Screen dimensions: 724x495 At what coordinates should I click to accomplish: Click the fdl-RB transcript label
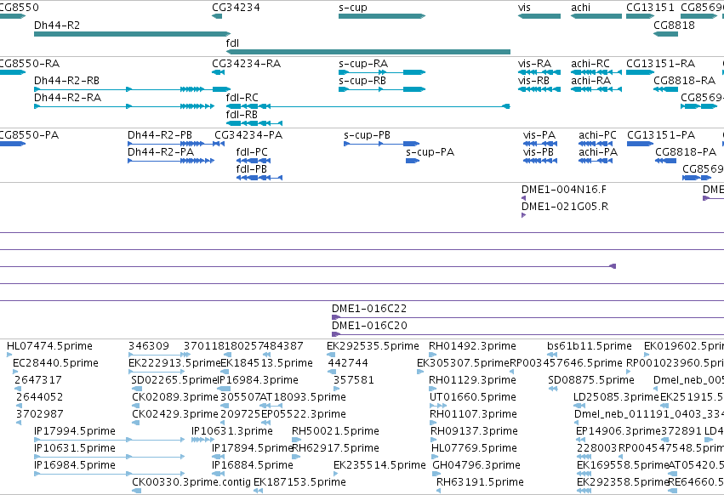click(242, 115)
